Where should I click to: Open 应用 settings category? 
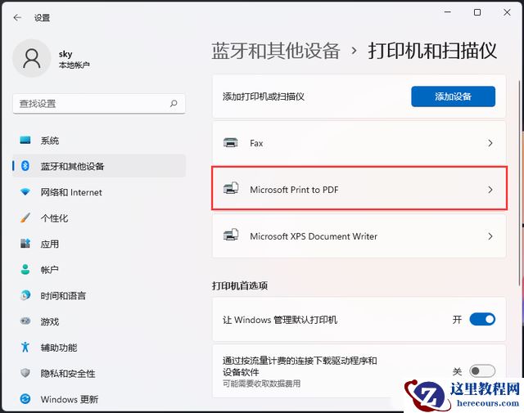(99, 244)
